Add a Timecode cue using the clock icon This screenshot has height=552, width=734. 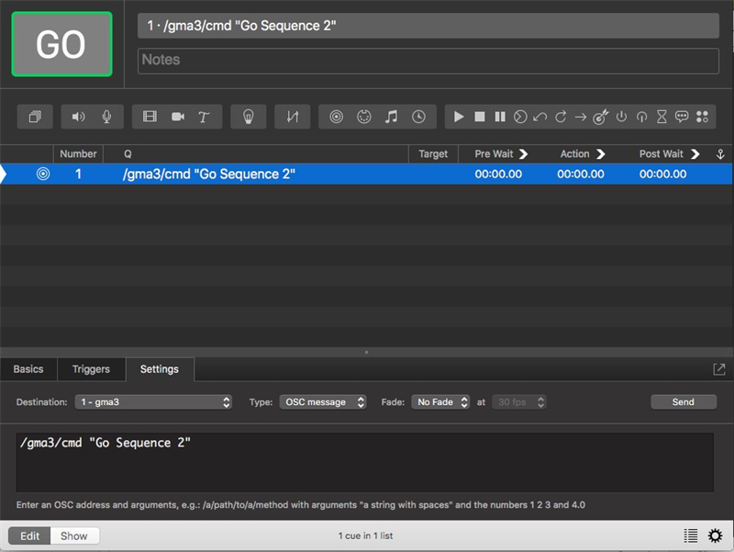418,117
